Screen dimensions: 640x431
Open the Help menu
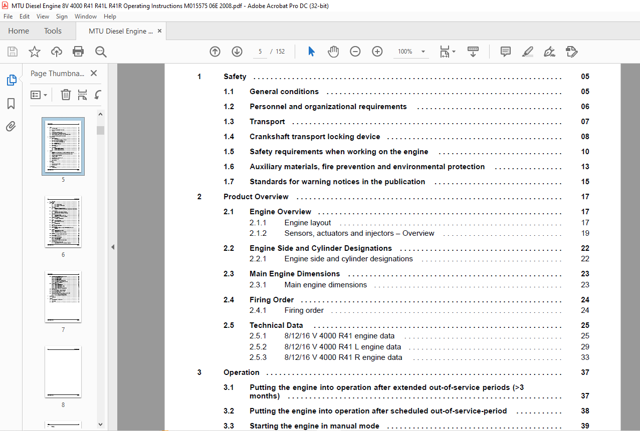(110, 17)
